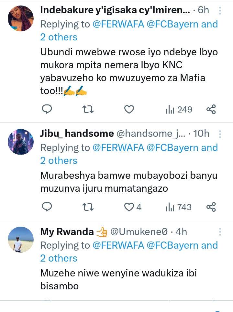The height and width of the screenshot is (312, 233).
Task: Open "2 others" link in Indebakure's reply
Action: (59, 37)
